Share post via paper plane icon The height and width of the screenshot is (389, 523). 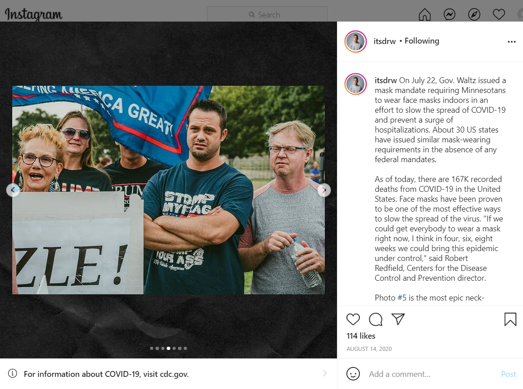coord(398,319)
